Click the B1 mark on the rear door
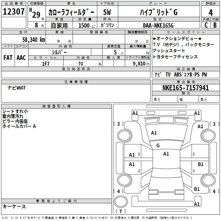Screen dimensions: 221x221 201,164
